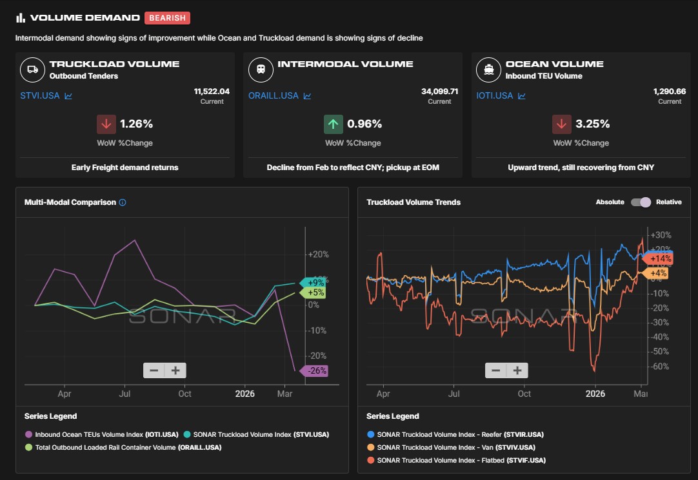
Task: Click the Jul axis label on Truckload Trends chart
Action: (x=454, y=394)
